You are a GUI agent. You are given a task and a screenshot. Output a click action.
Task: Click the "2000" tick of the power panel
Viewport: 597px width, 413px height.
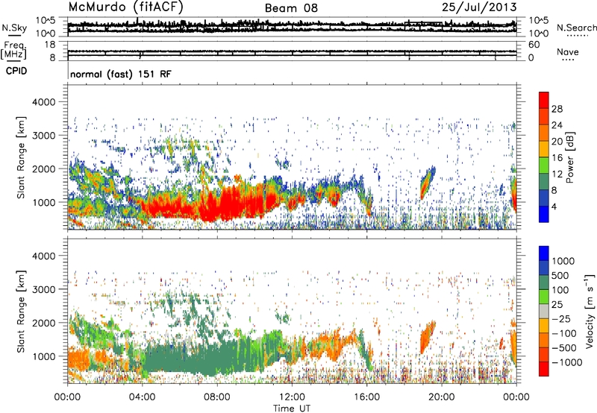44,168
